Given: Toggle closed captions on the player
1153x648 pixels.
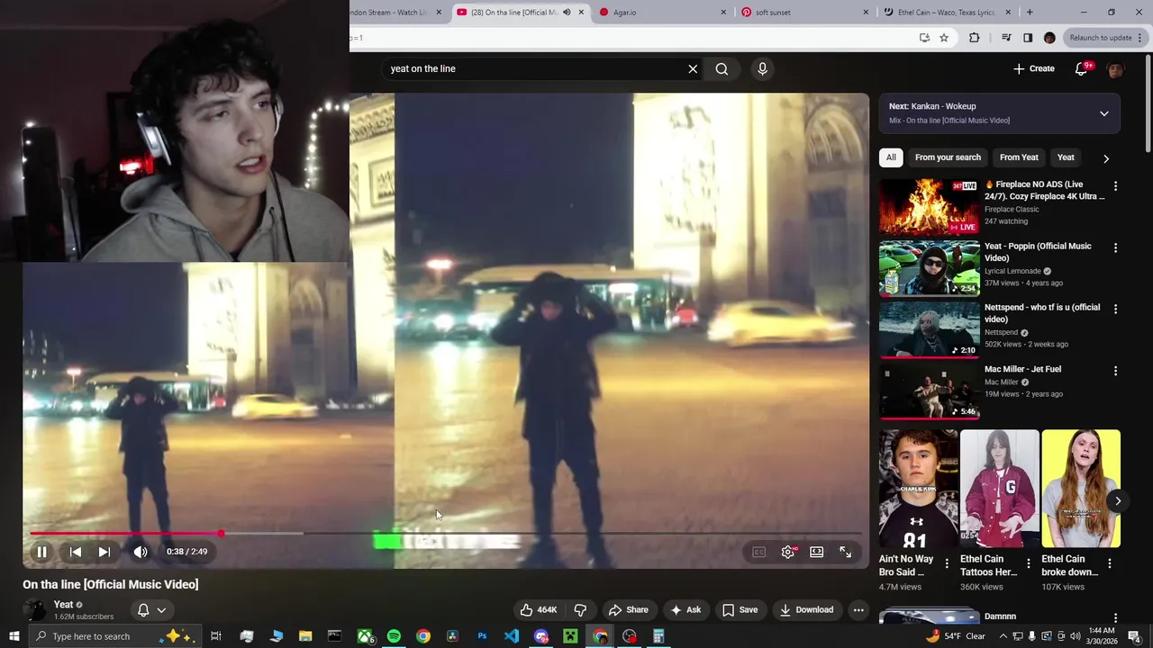Looking at the screenshot, I should [x=759, y=552].
